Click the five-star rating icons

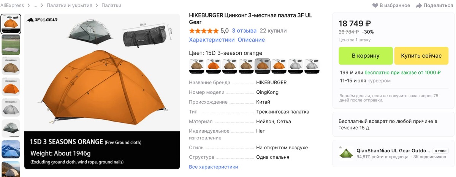pos(204,31)
